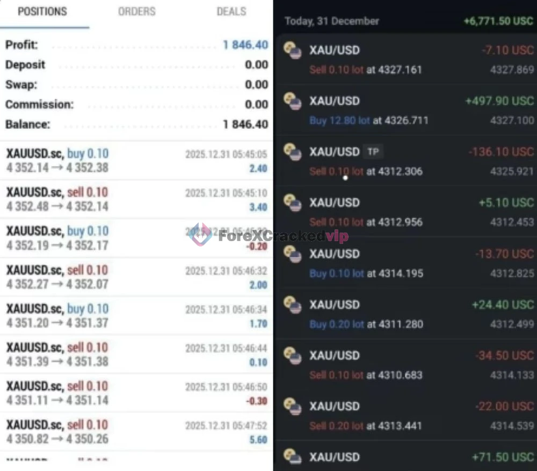Open the Buy 12.80 lot at 4326.711 trade
This screenshot has height=471, width=537.
click(x=407, y=110)
